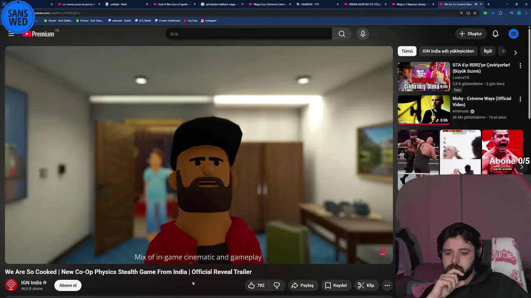Save video with Kaydet button
This screenshot has height=298, width=531.
[336, 285]
